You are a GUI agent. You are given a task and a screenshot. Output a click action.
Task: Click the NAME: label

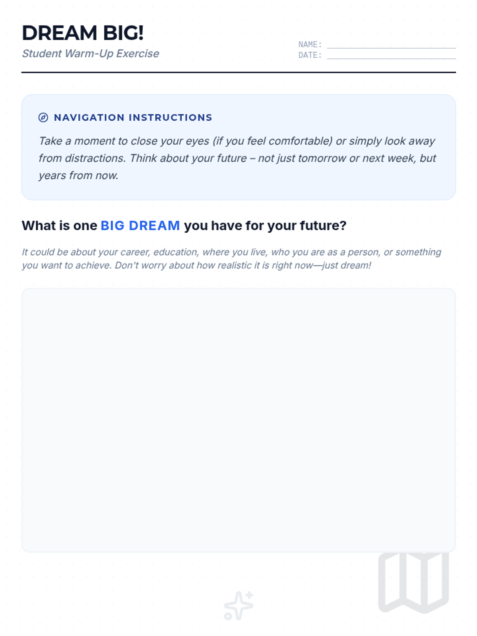[x=310, y=45]
